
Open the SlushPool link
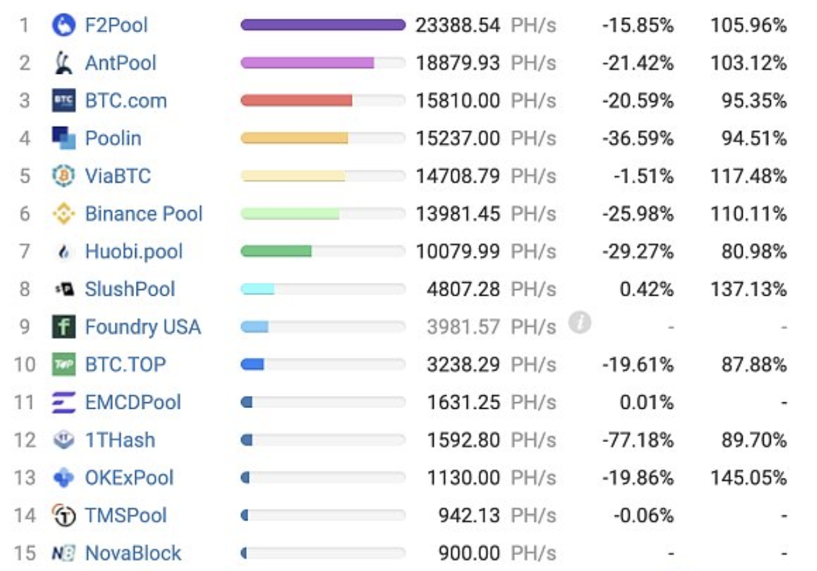pyautogui.click(x=130, y=289)
